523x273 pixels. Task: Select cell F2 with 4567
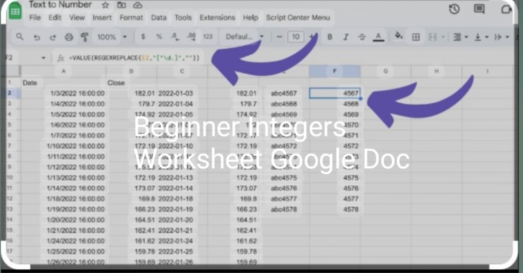coord(335,93)
